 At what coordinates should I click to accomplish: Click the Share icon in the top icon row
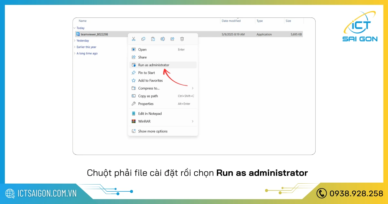click(x=172, y=39)
